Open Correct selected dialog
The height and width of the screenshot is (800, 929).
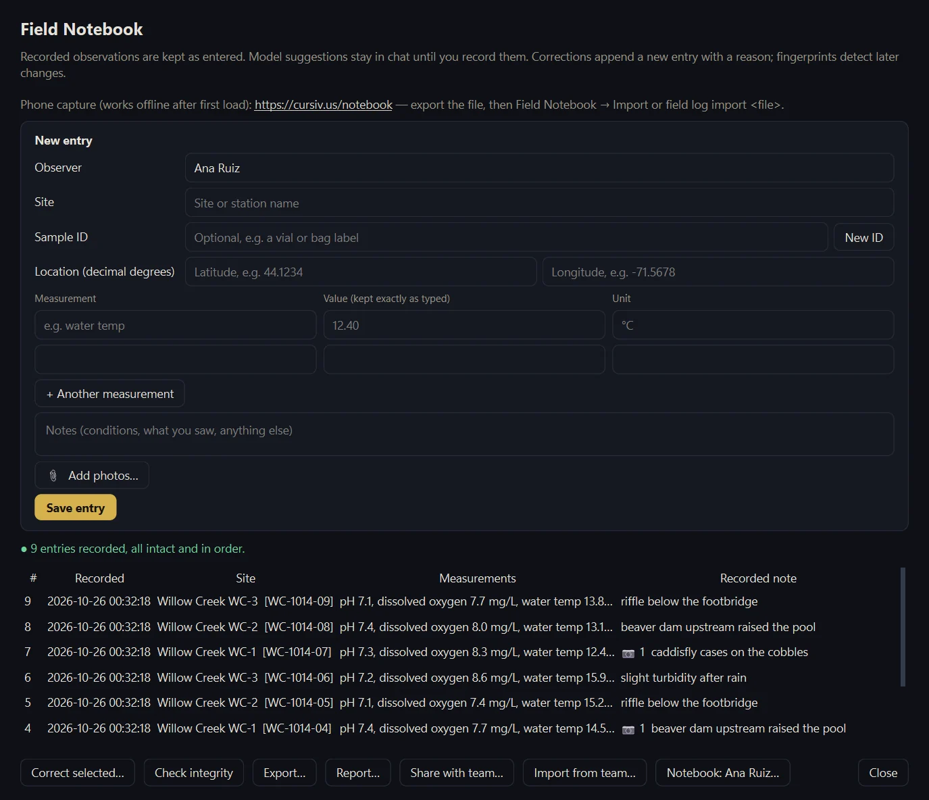(78, 772)
